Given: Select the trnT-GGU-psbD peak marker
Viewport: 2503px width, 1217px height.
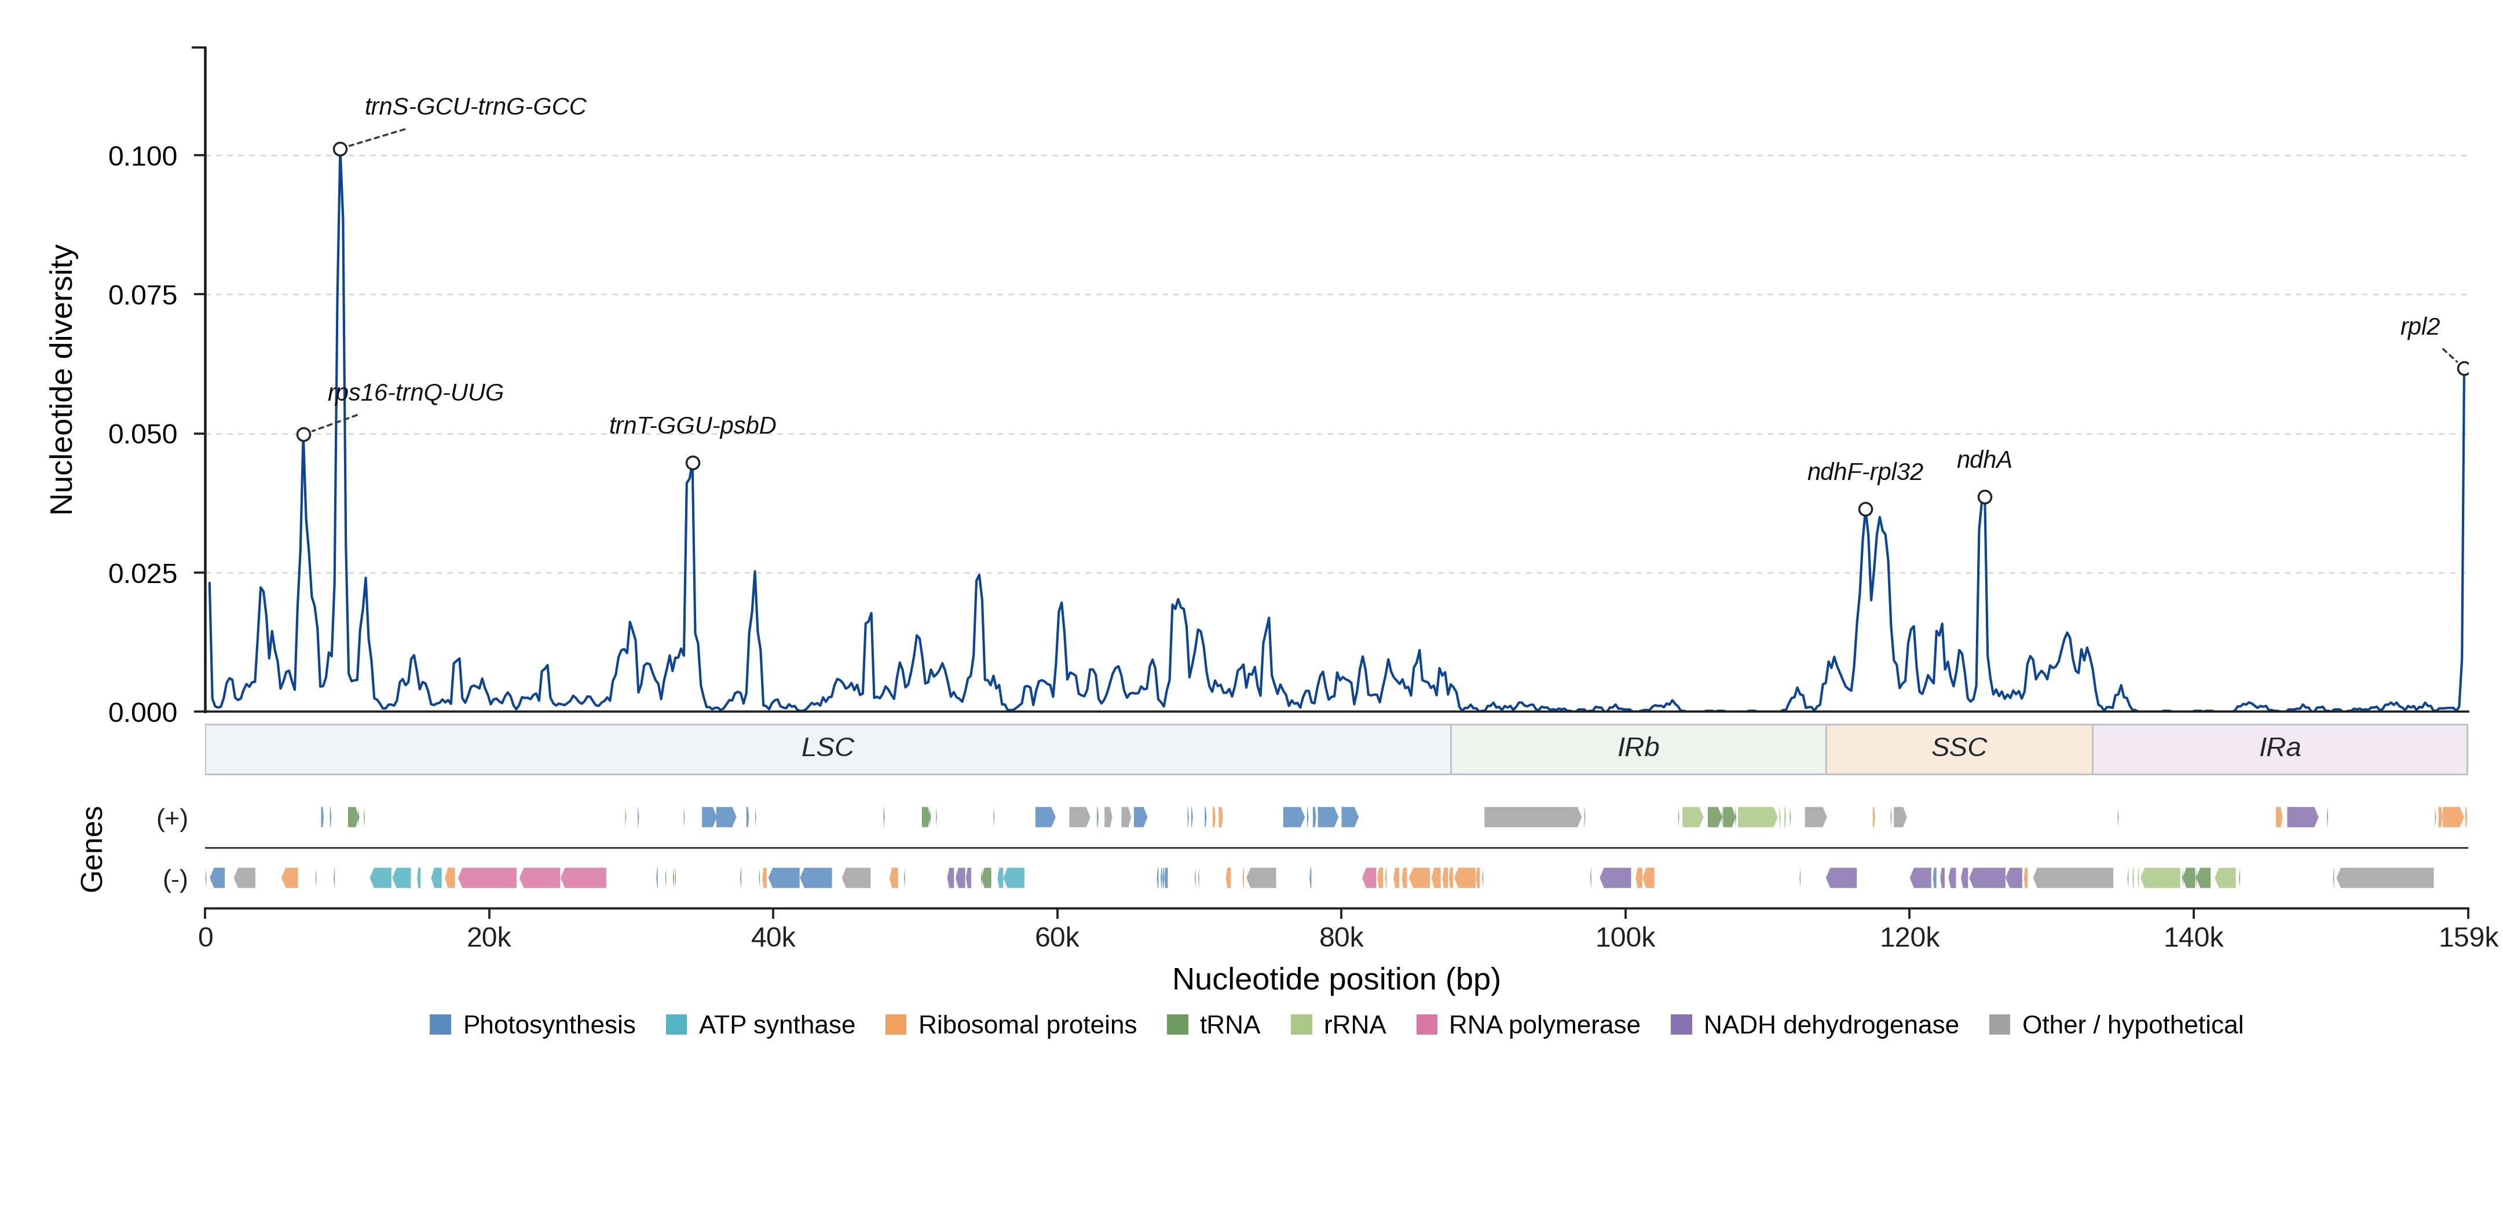Looking at the screenshot, I should coord(693,463).
